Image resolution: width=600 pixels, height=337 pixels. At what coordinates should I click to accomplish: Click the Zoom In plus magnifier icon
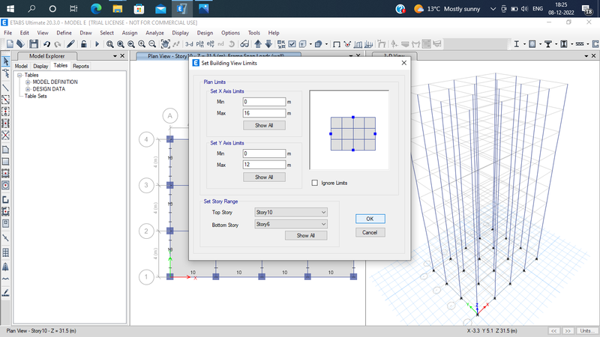(x=142, y=44)
